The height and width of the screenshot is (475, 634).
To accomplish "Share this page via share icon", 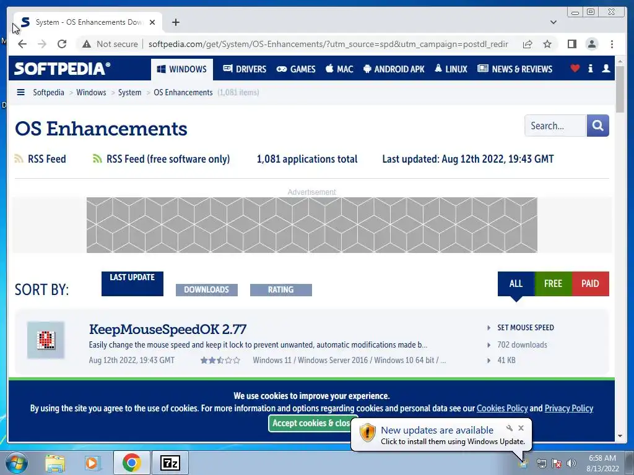I will pos(528,44).
